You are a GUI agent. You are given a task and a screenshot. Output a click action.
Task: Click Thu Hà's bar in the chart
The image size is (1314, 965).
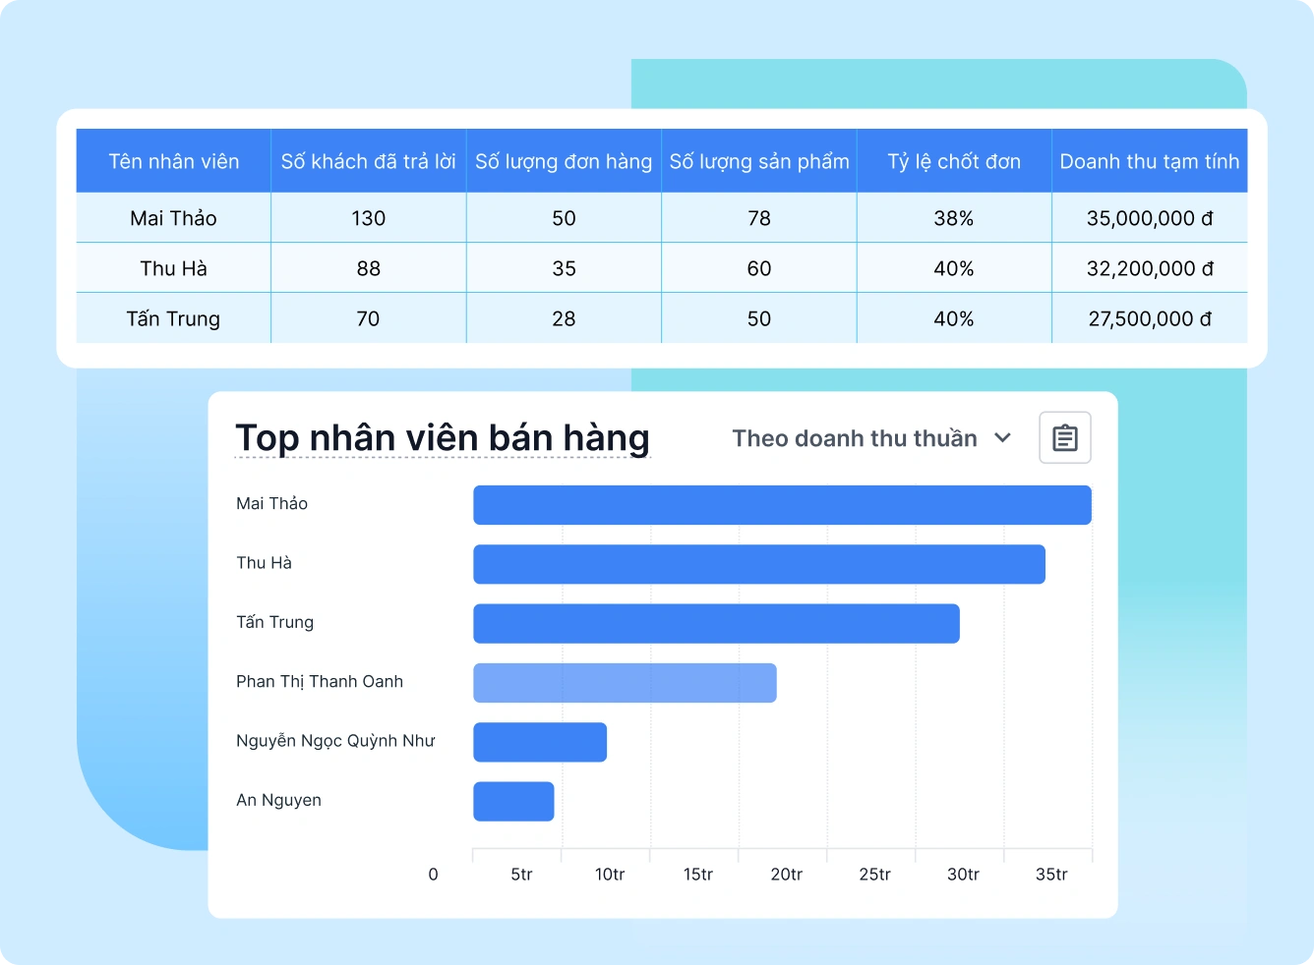[758, 563]
